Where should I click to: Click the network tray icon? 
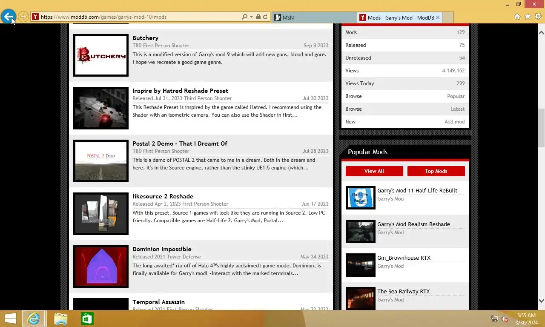pos(495,319)
